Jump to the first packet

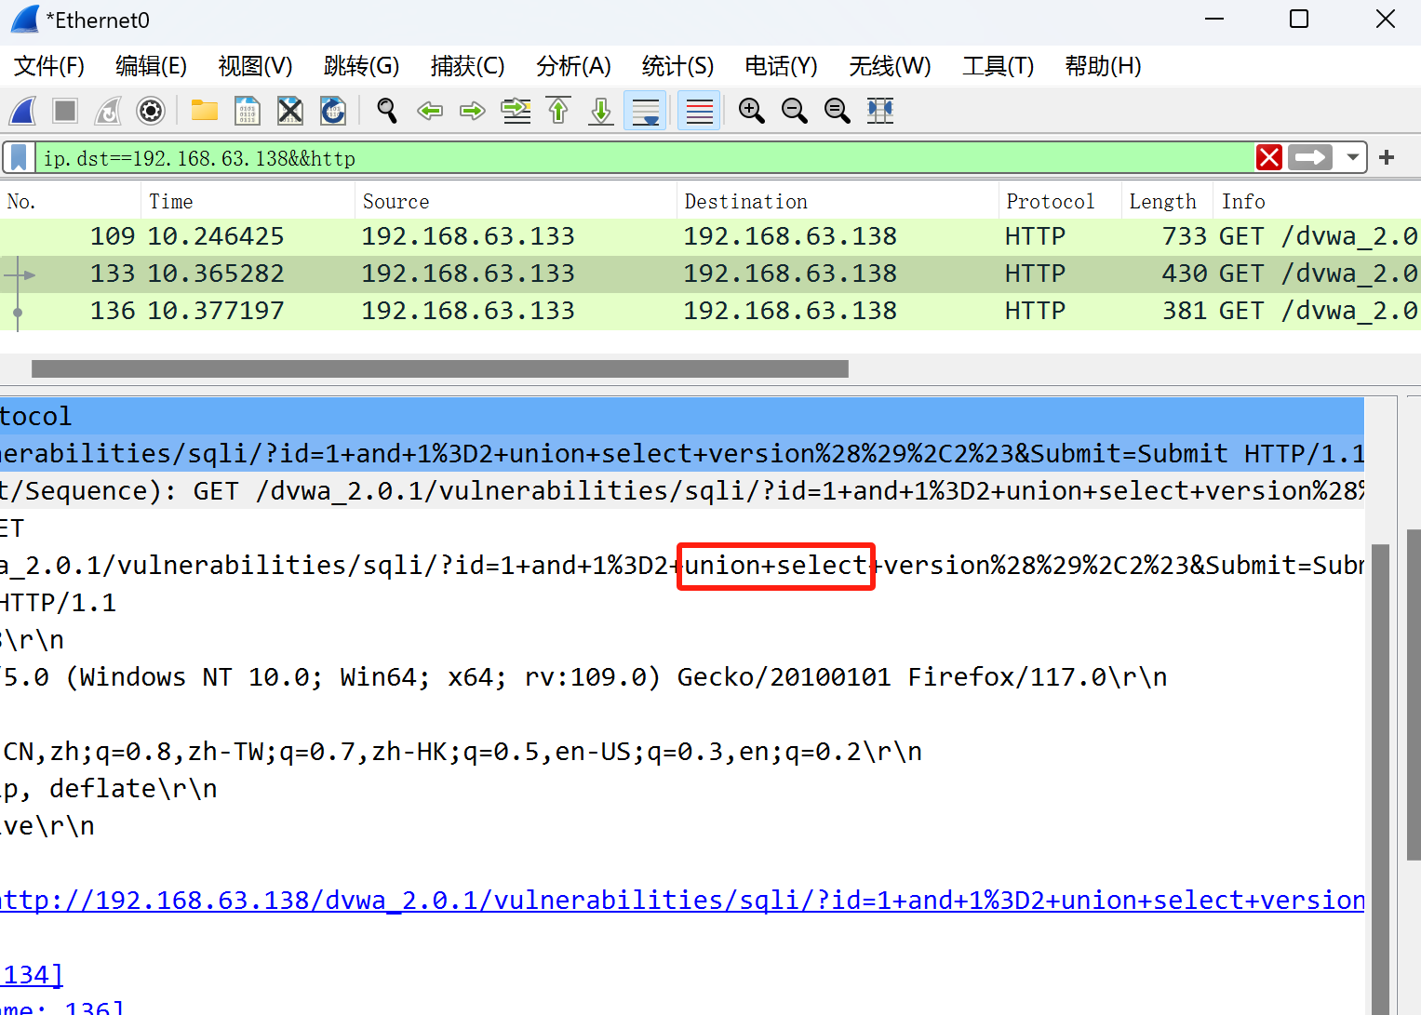click(558, 111)
